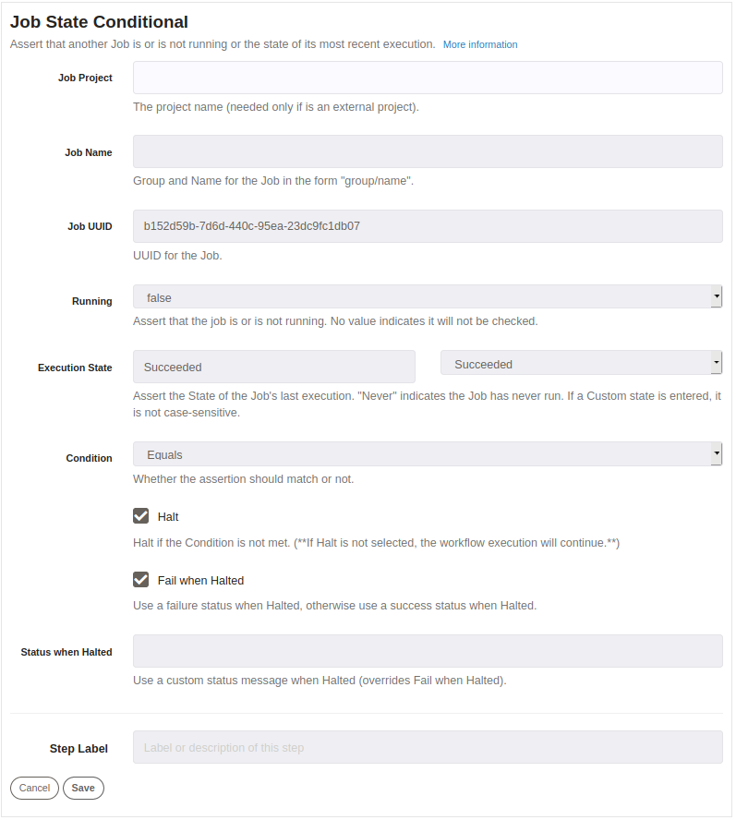This screenshot has height=820, width=736.
Task: Disable the Fail when Halted checkbox
Action: coord(140,579)
